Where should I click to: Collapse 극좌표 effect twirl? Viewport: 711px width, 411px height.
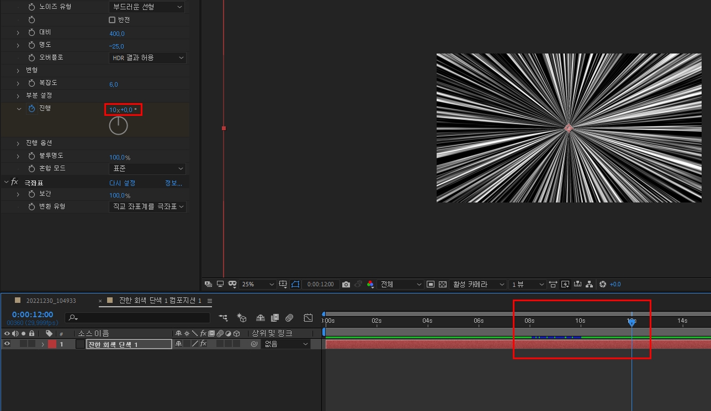click(x=6, y=182)
